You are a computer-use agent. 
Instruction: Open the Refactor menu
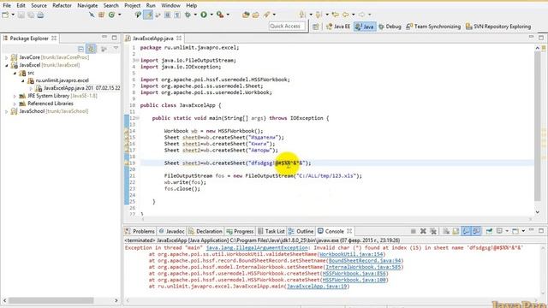point(62,6)
